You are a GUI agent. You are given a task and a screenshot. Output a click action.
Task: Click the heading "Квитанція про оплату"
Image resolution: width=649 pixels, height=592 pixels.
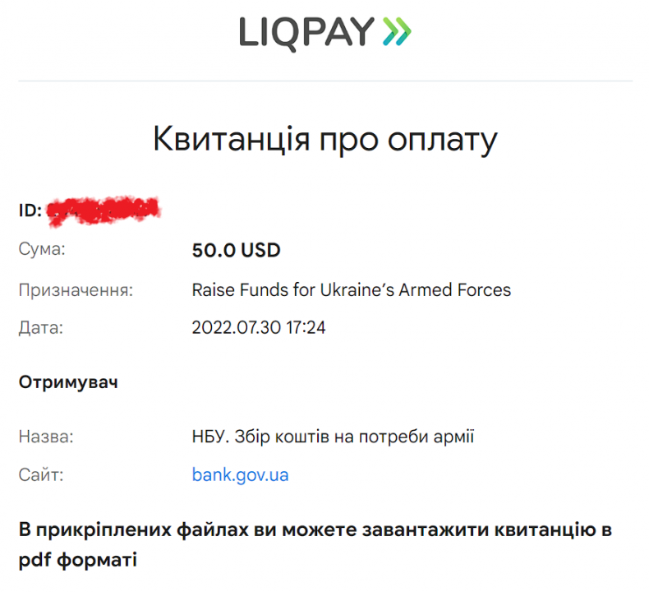coord(324,140)
